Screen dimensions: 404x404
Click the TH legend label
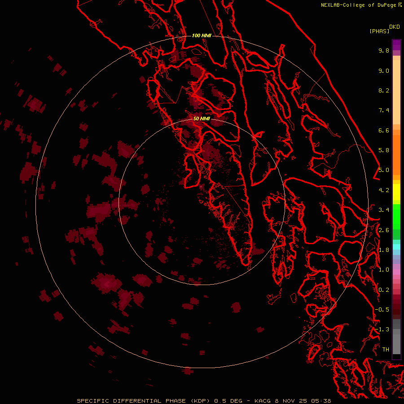click(386, 350)
